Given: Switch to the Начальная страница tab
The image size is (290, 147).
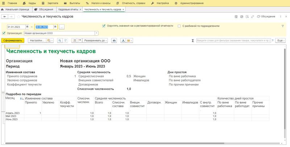Looking at the screenshot, I should point(15,9).
